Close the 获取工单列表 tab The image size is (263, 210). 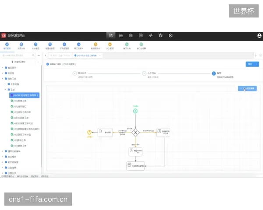click(100, 56)
